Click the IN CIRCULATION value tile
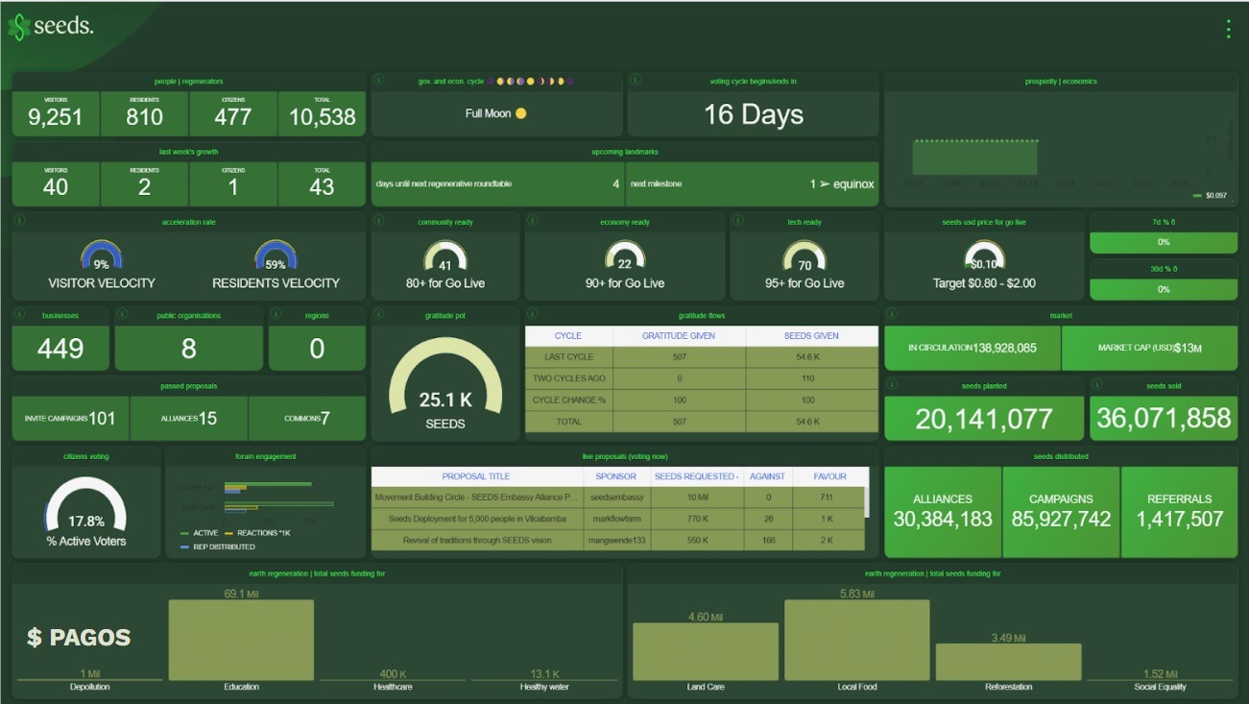Screen dimensions: 1249x704 pyautogui.click(x=973, y=348)
